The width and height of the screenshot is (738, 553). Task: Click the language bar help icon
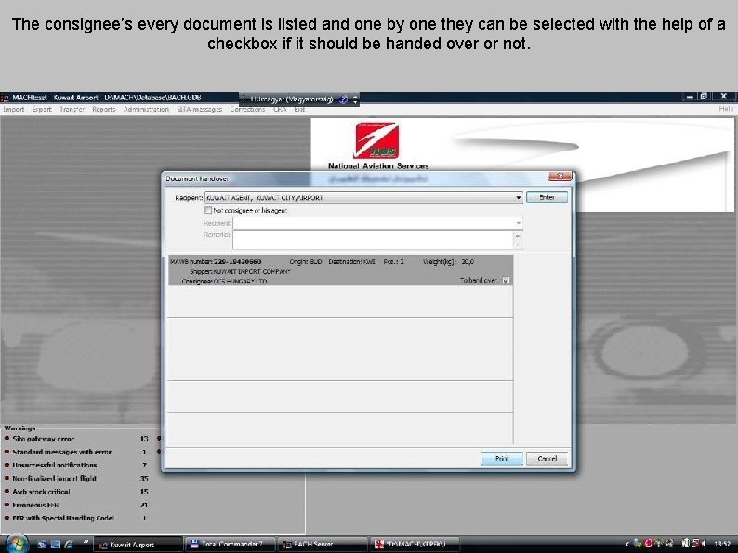point(343,99)
